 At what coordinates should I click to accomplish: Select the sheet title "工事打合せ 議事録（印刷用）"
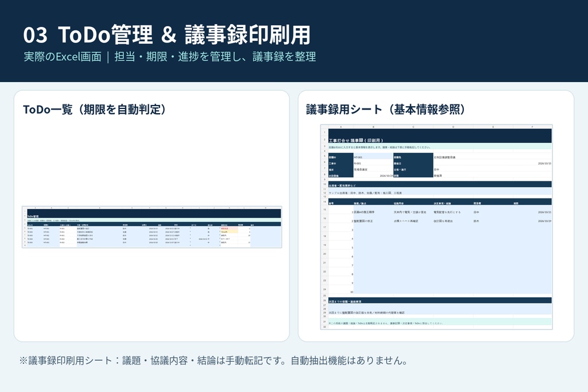[356, 140]
